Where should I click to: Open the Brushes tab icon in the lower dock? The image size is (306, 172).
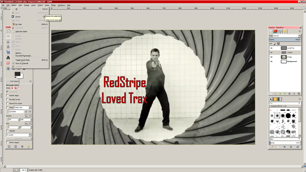pos(271,99)
